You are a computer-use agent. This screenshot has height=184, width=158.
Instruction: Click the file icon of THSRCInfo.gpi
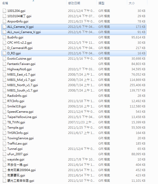pyautogui.click(x=5, y=133)
